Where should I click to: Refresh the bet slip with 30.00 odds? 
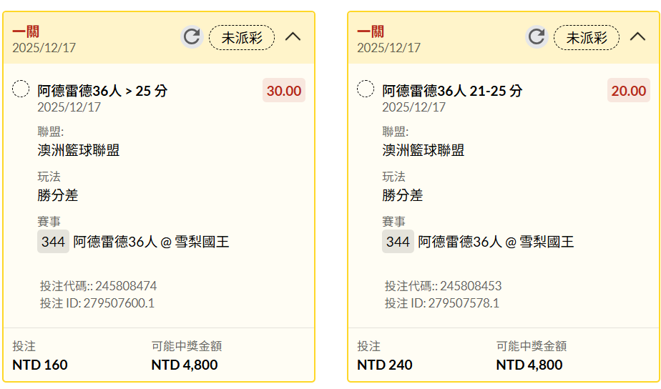191,37
